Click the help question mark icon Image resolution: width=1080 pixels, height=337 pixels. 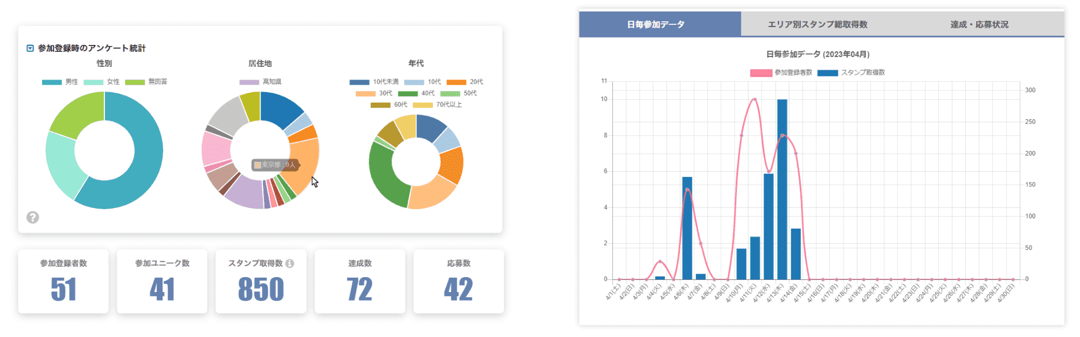[x=33, y=217]
